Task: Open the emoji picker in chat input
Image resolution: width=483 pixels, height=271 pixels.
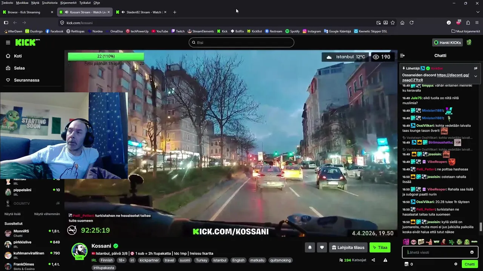Action: [x=472, y=252]
